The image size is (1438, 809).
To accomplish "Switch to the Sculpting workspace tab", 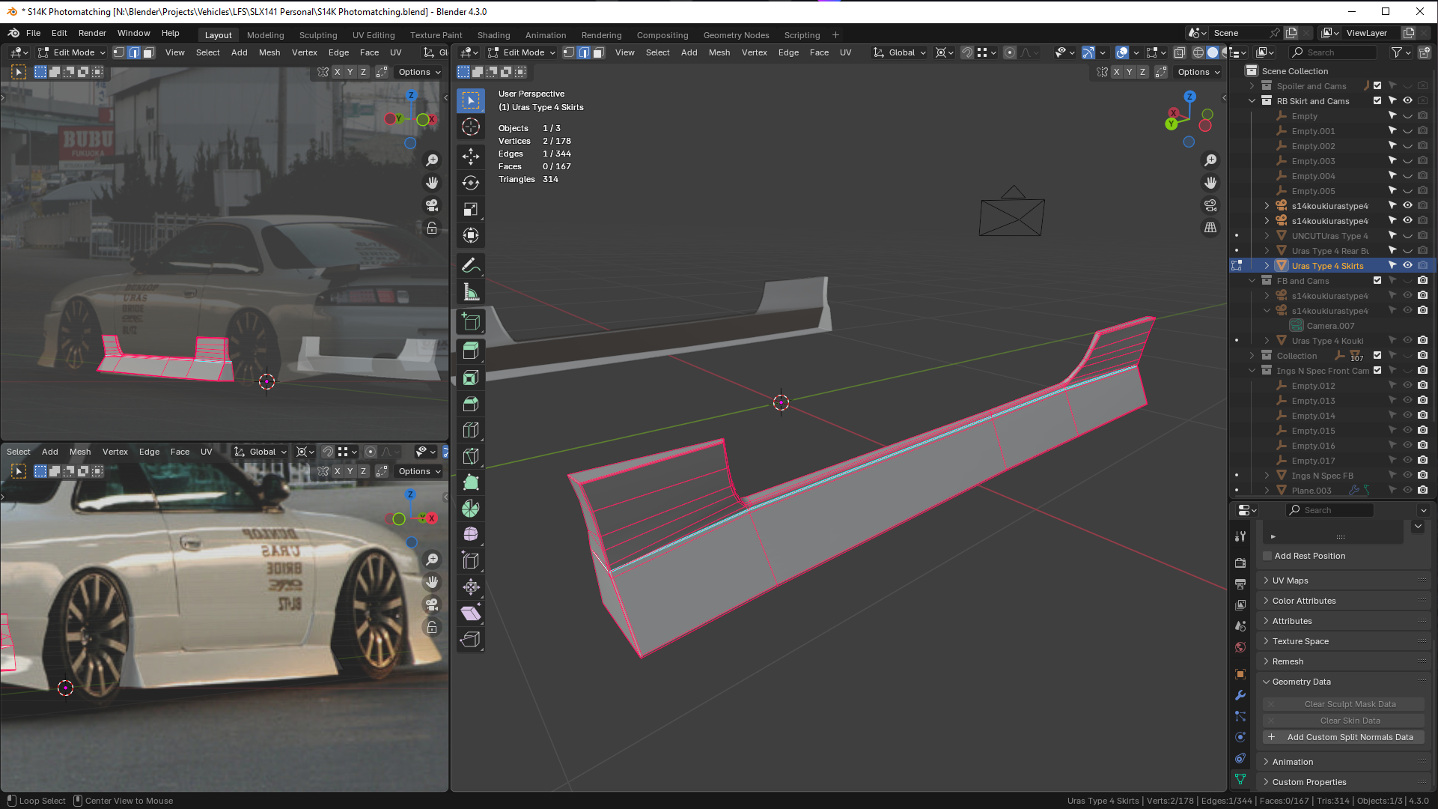I will (x=318, y=35).
